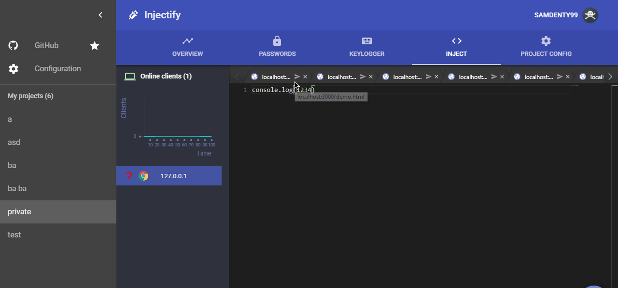Execute script on the fifth localhost tab
Image resolution: width=618 pixels, height=288 pixels.
pyautogui.click(x=560, y=77)
